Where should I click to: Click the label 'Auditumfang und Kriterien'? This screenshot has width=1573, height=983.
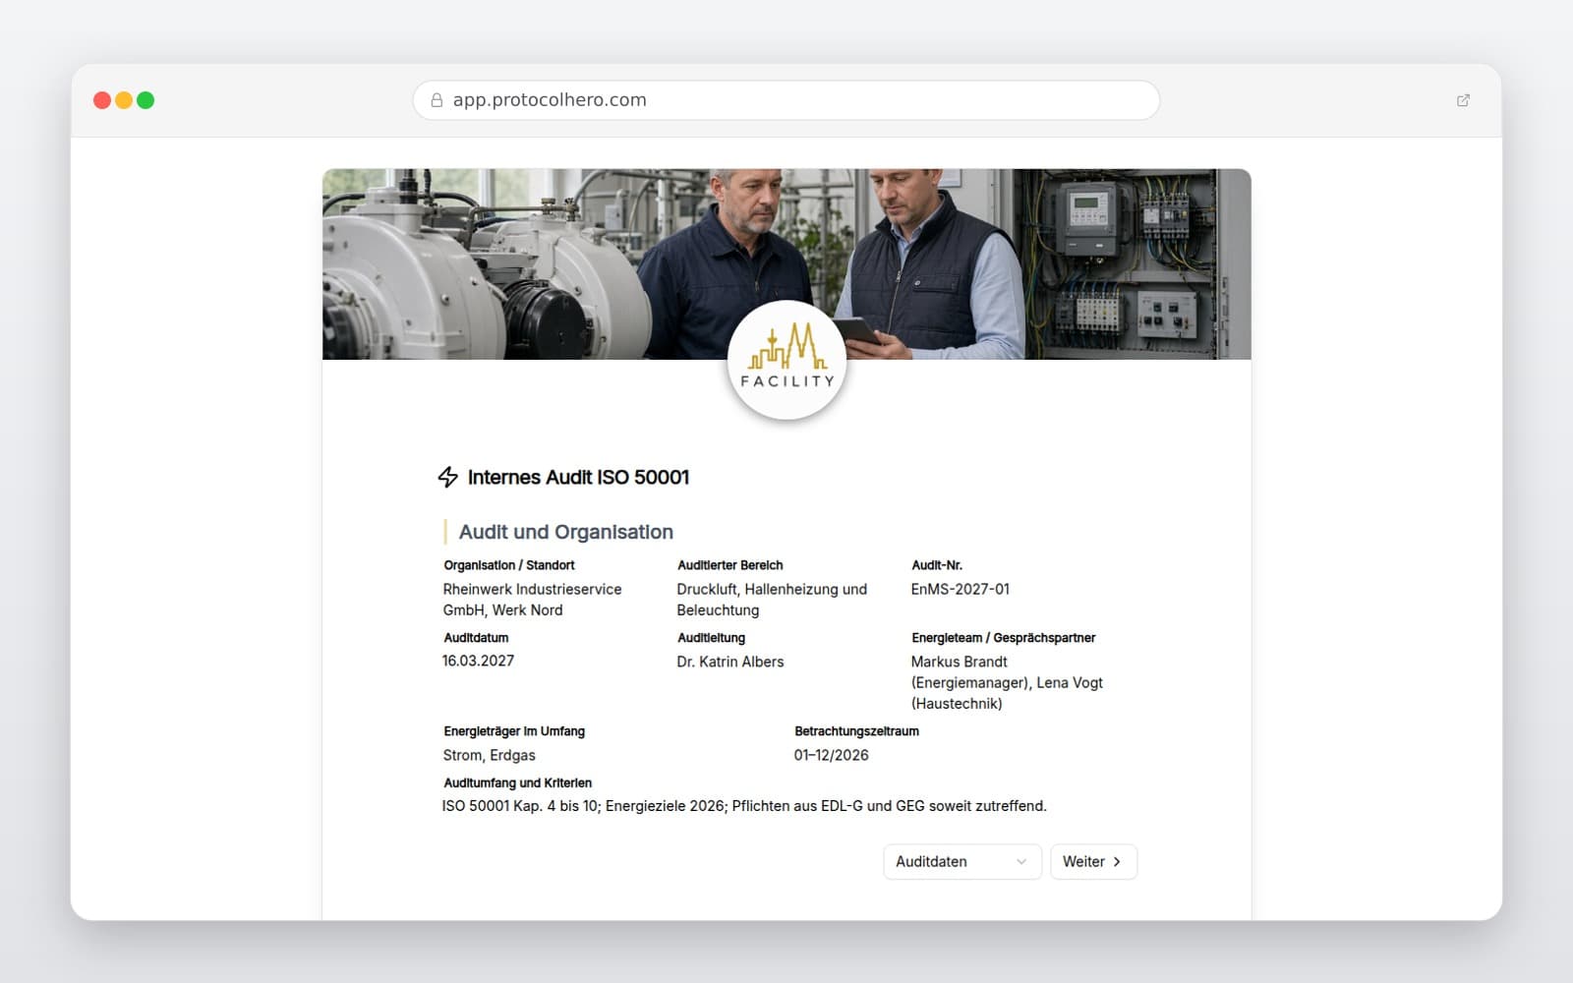(x=517, y=783)
